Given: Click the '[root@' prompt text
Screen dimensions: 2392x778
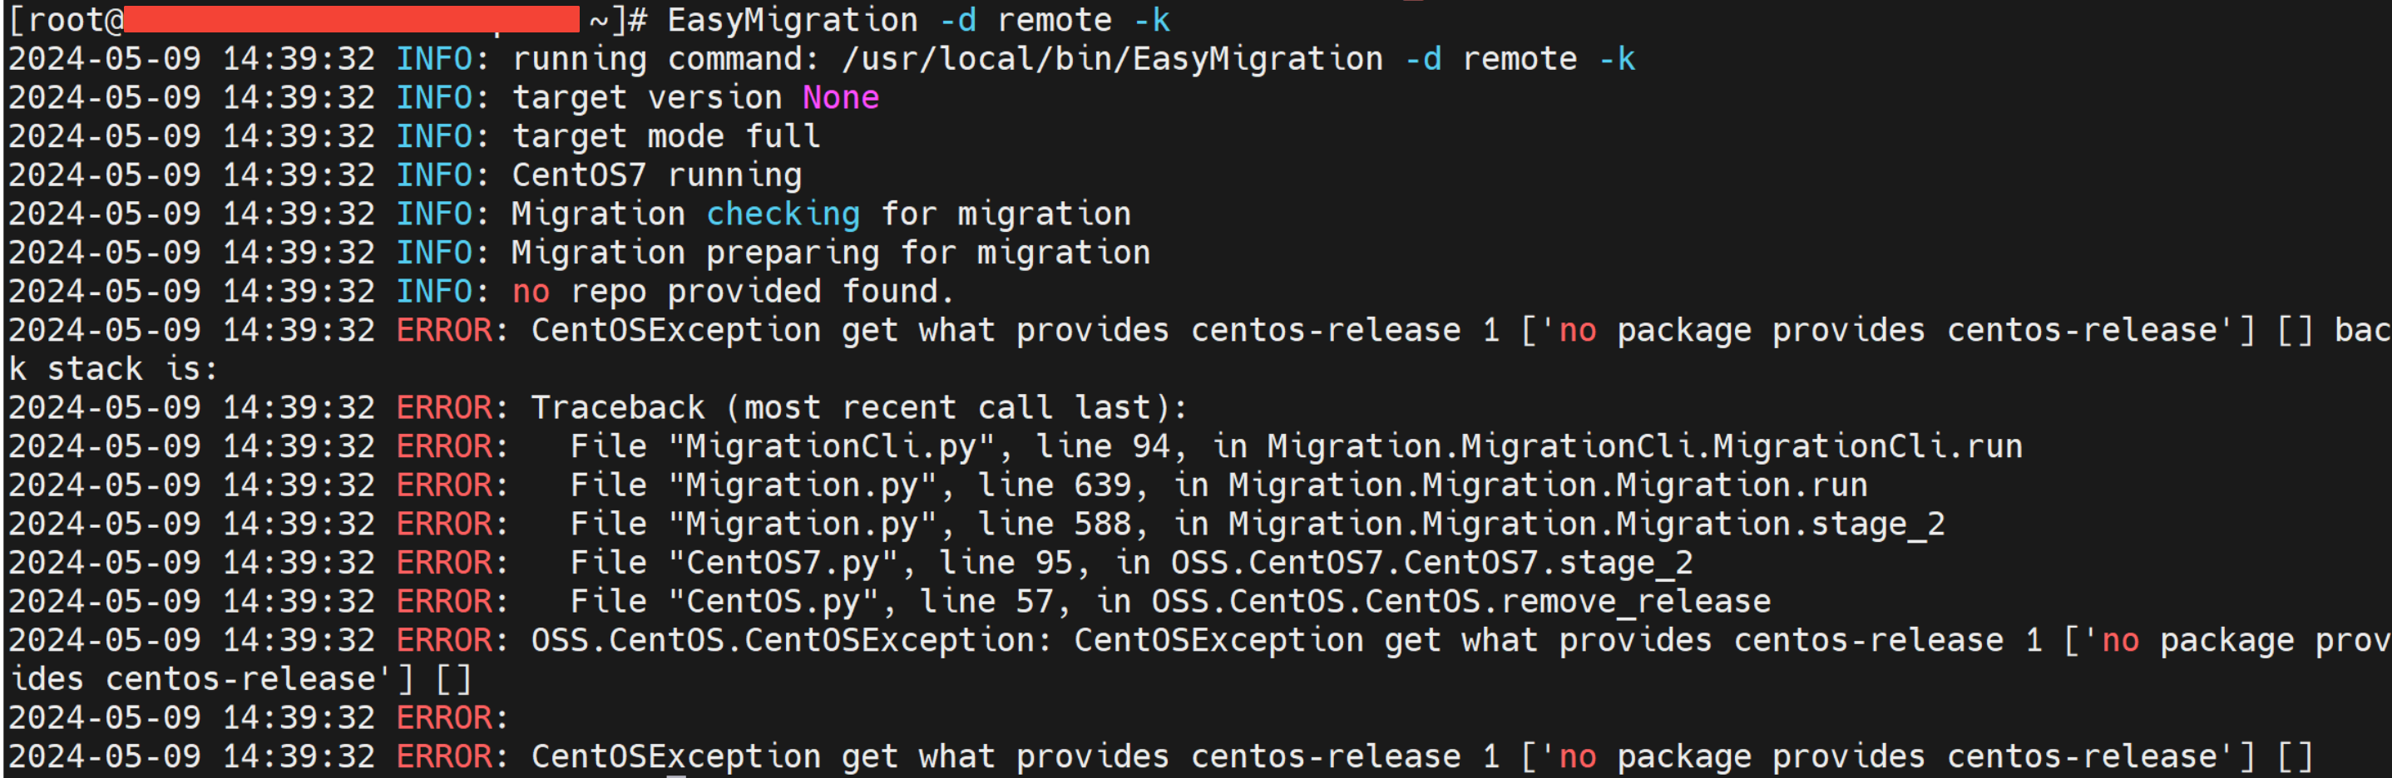Looking at the screenshot, I should 65,21.
